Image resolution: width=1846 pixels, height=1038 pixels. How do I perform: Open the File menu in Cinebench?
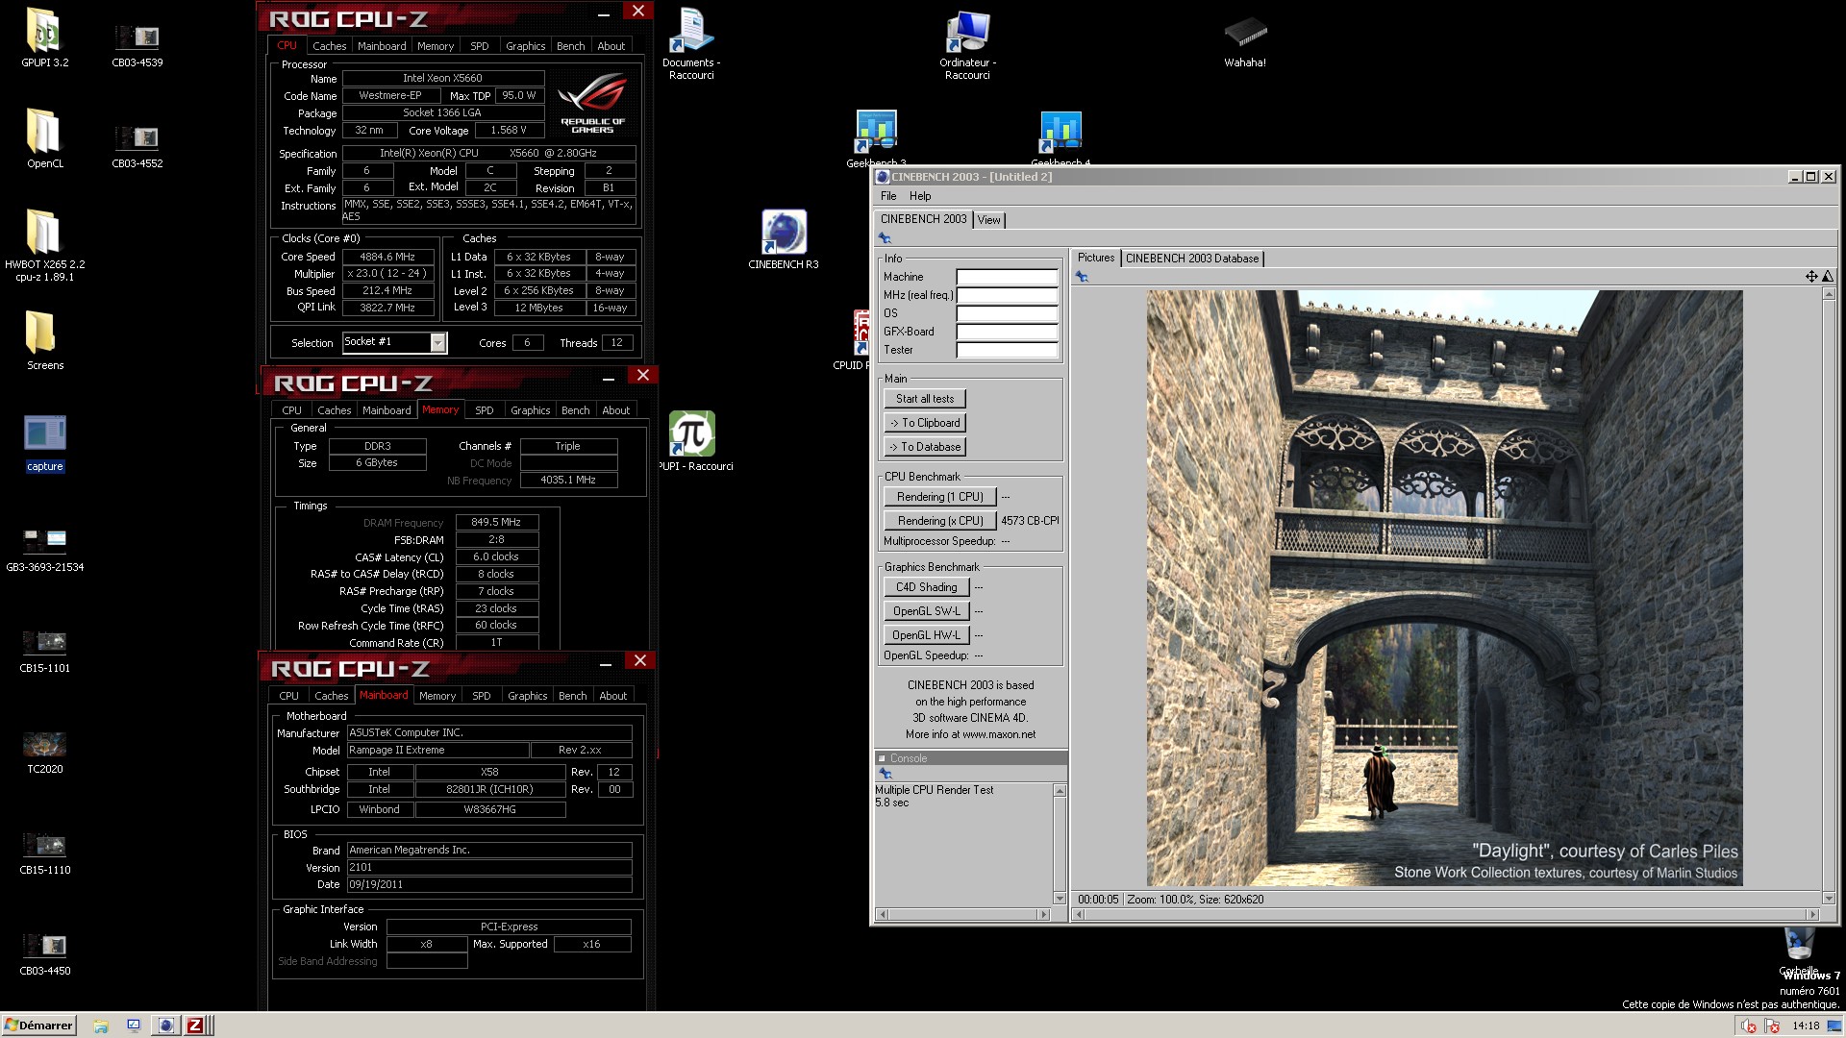(x=888, y=196)
